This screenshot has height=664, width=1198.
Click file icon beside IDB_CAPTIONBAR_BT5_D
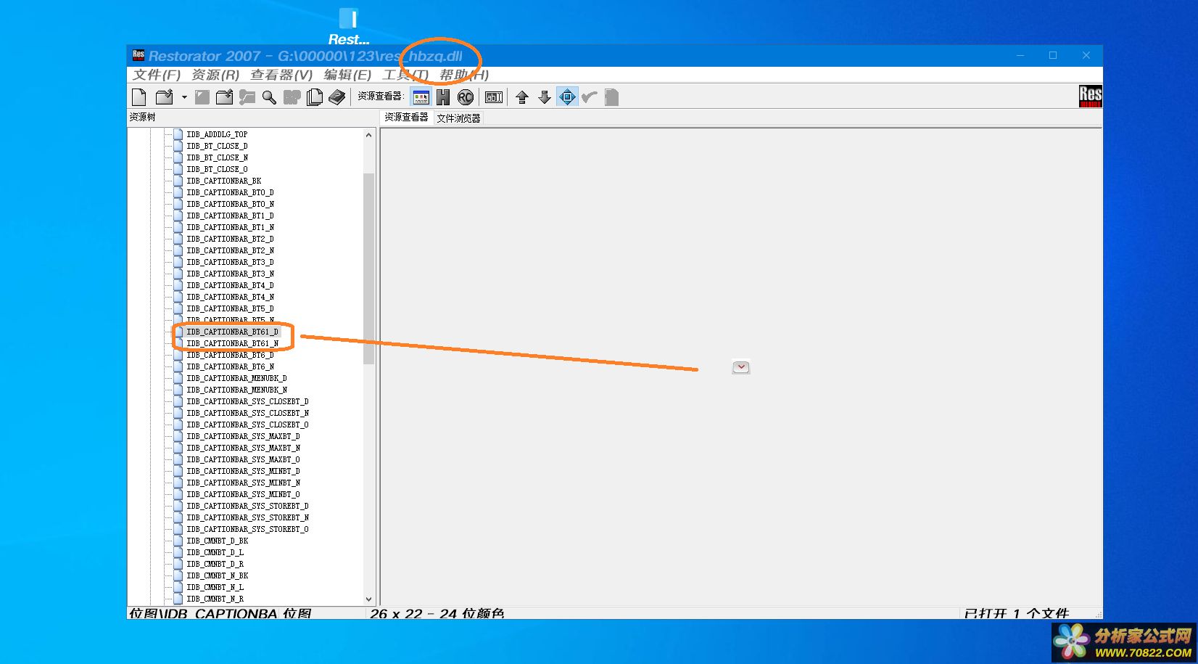pos(178,308)
